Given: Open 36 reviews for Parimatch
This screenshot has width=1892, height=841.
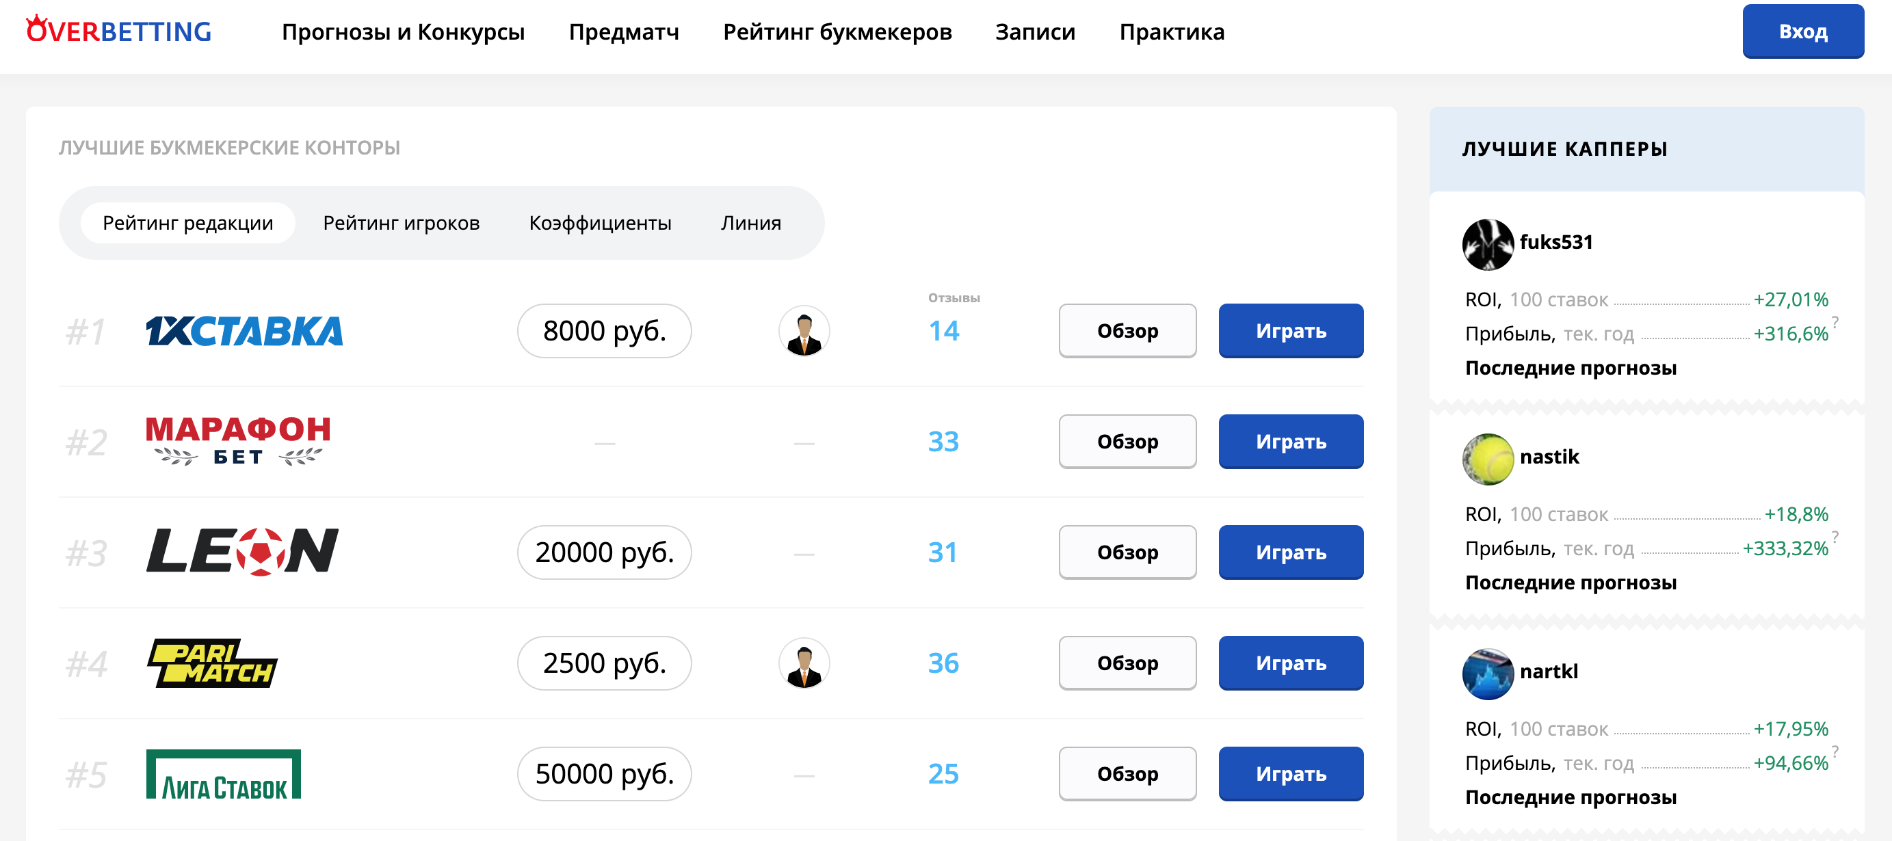Looking at the screenshot, I should [944, 663].
